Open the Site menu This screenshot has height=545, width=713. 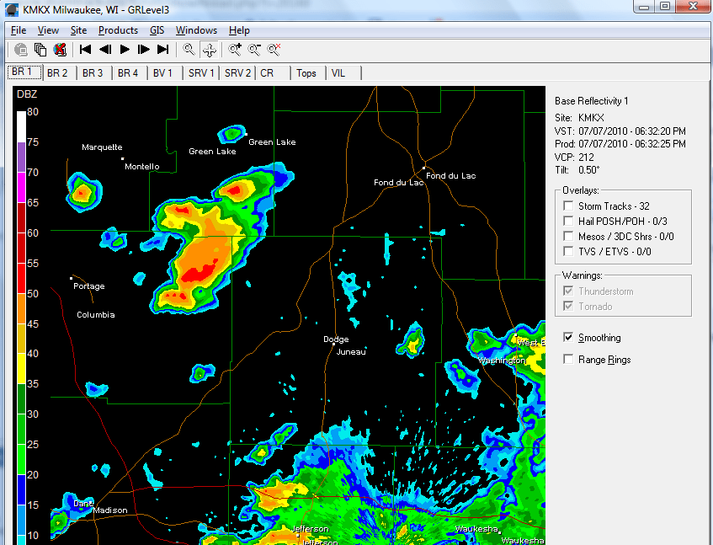coord(78,30)
